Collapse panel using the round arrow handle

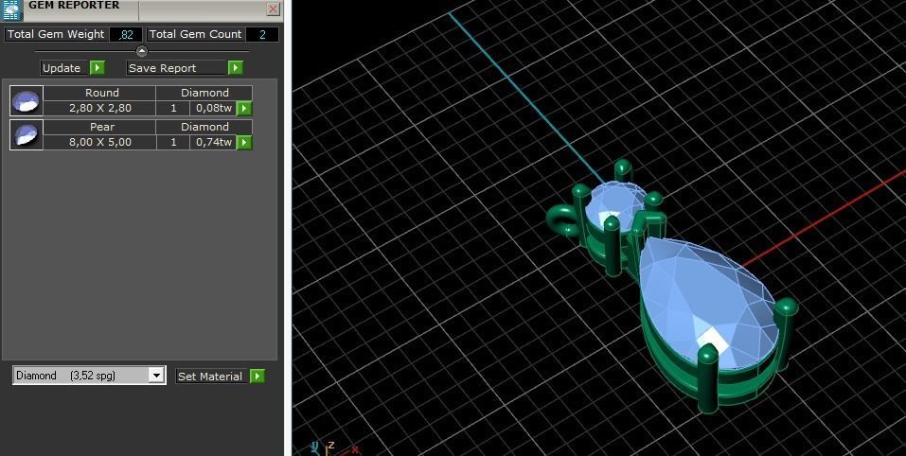[x=142, y=51]
